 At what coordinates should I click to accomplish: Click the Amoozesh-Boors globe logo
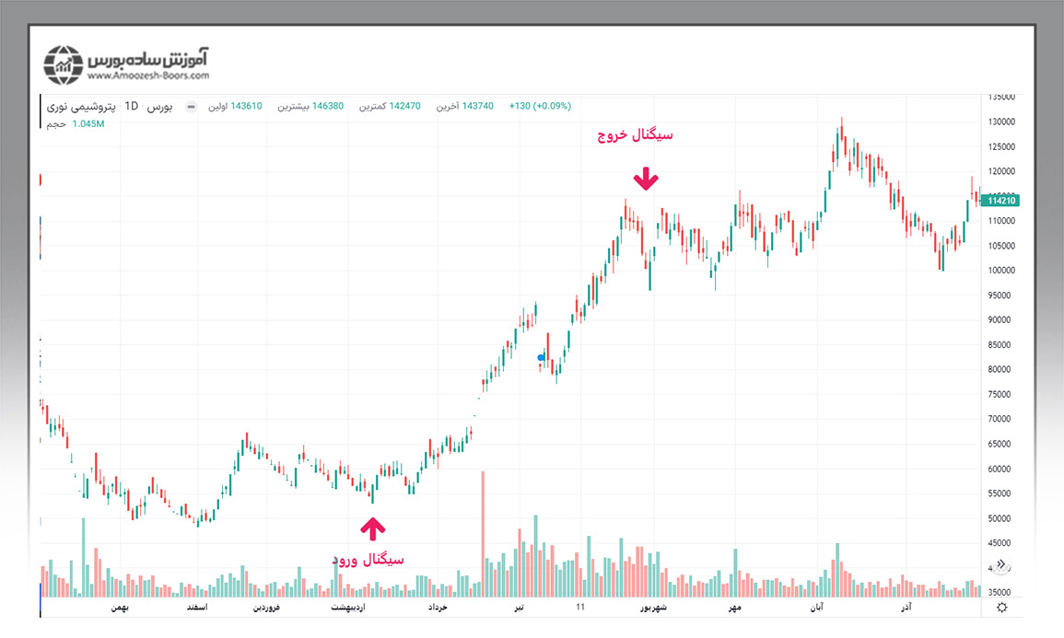click(x=64, y=64)
